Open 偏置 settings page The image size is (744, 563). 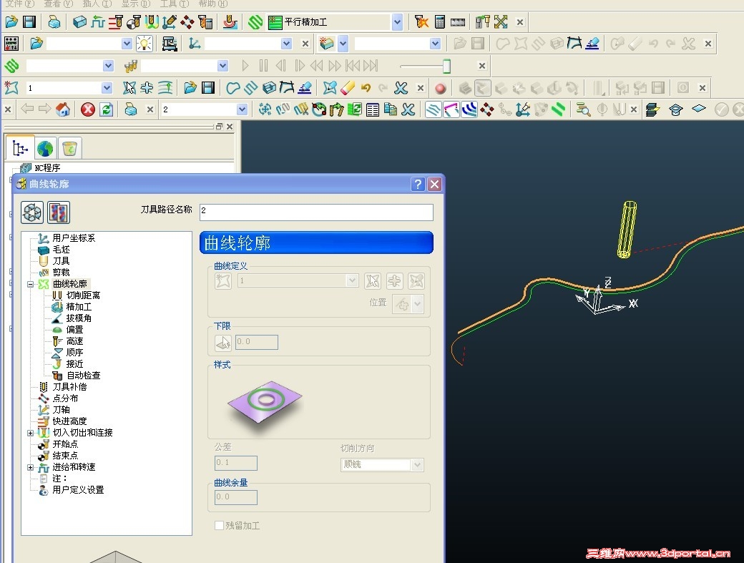click(74, 329)
